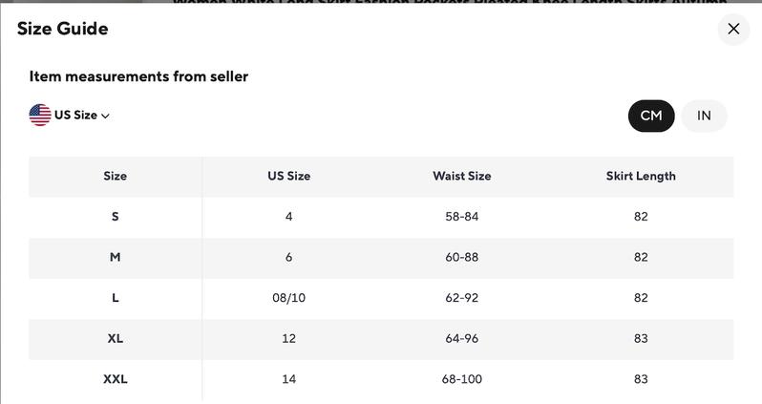
Task: Click the 08/10 US size cell
Action: [x=288, y=298]
